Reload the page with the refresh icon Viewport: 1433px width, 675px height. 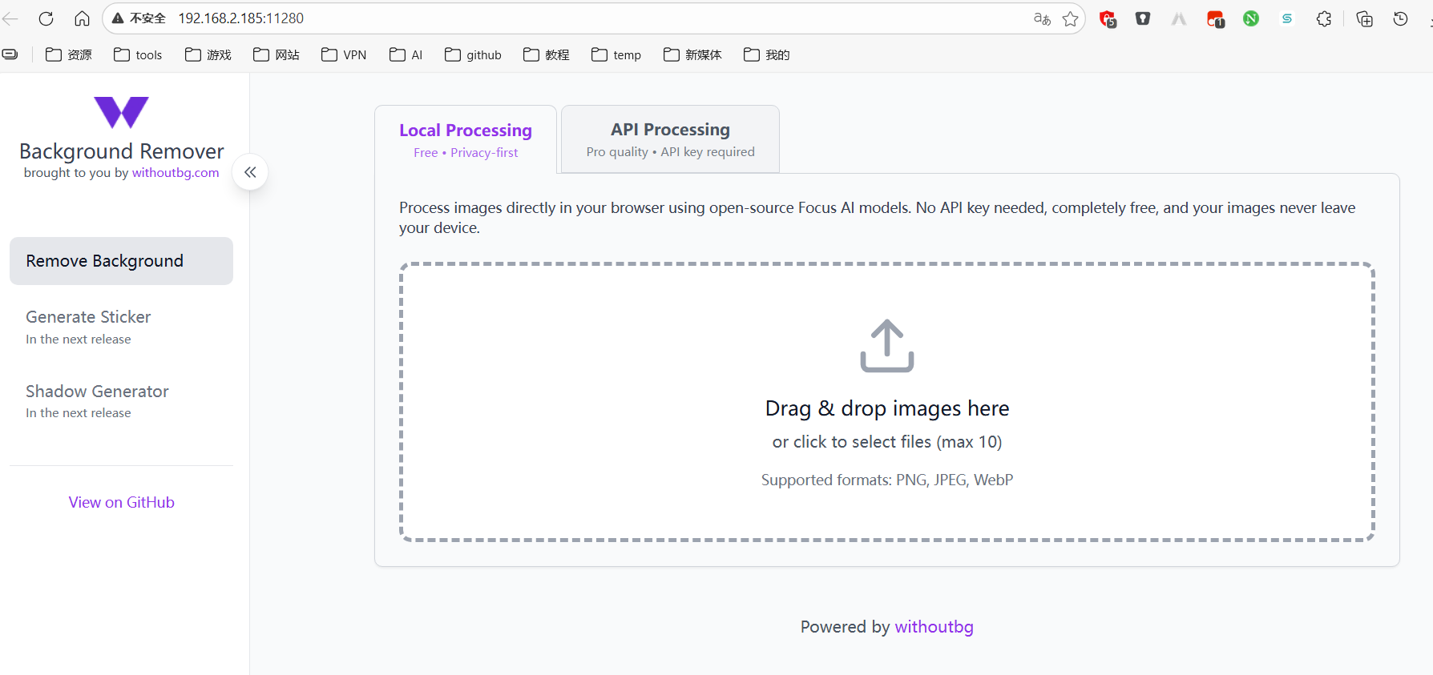(46, 18)
